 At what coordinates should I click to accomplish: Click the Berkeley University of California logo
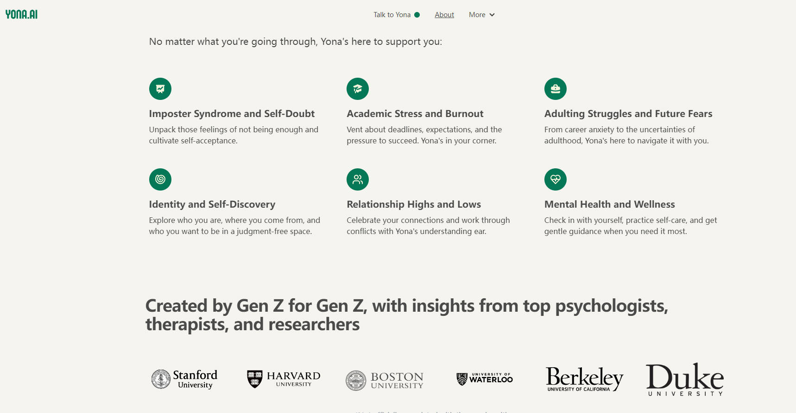coord(584,379)
